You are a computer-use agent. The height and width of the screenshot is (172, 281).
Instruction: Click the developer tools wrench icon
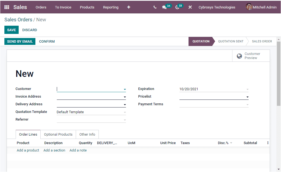(190, 7)
